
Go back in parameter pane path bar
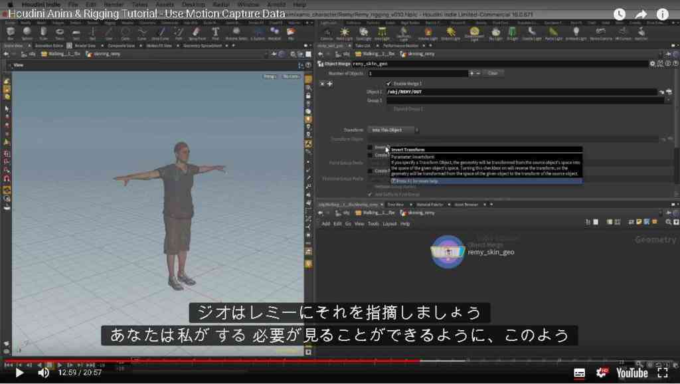tap(321, 54)
